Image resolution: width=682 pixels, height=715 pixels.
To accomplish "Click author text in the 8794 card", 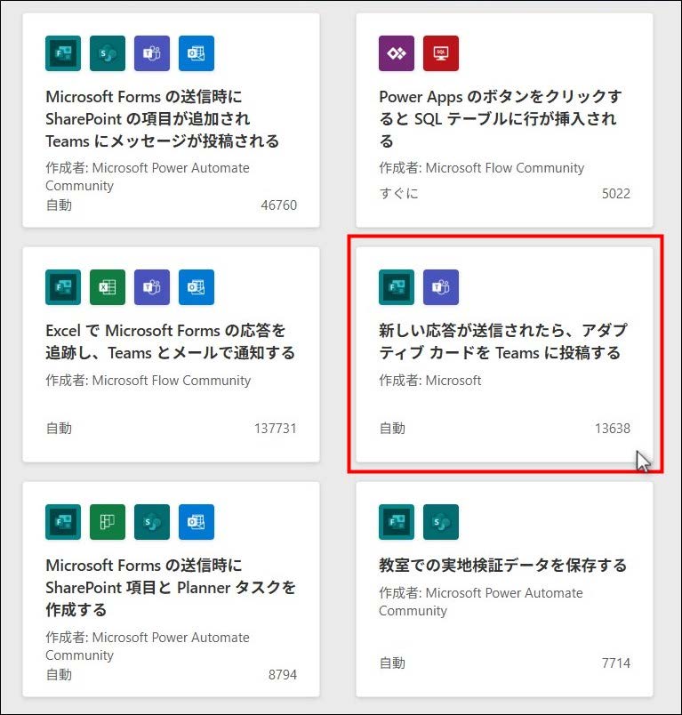I will [x=148, y=647].
